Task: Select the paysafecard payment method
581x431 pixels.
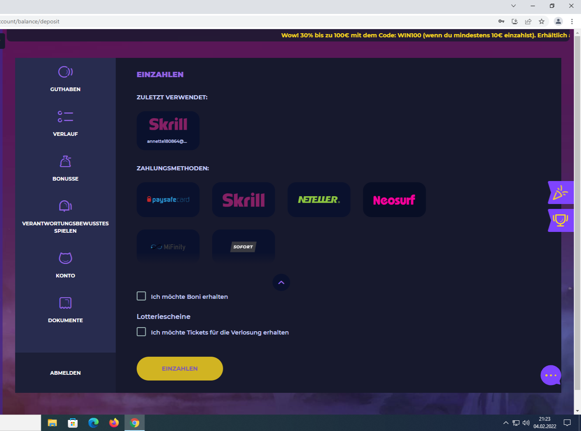Action: [168, 200]
